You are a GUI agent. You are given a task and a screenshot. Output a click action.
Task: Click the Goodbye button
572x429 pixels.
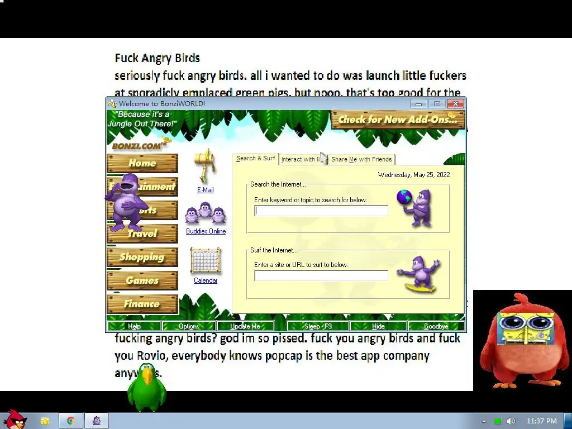(x=436, y=326)
